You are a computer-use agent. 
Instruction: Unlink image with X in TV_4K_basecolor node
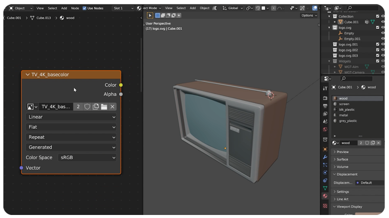112,107
